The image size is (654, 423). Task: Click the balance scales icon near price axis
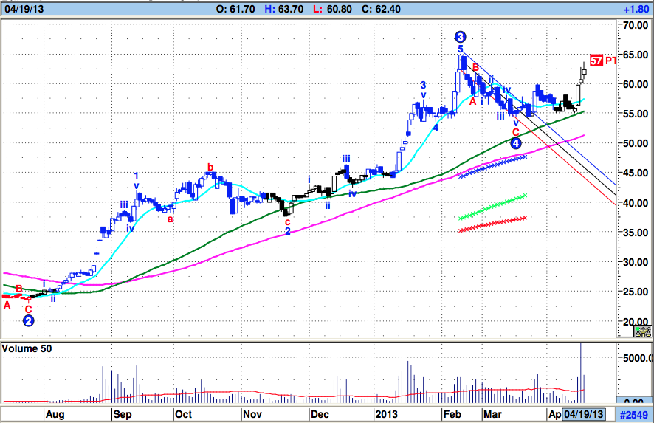click(642, 331)
